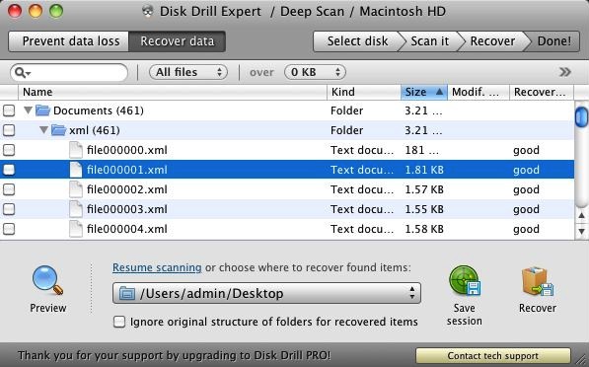This screenshot has height=367, width=589.
Task: Check the Documents (461) folder checkbox
Action: (9, 110)
